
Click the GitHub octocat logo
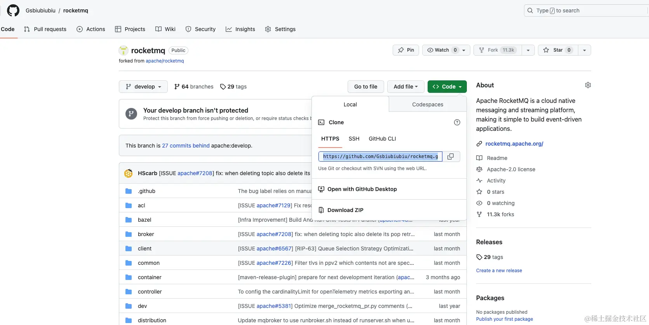[x=13, y=10]
